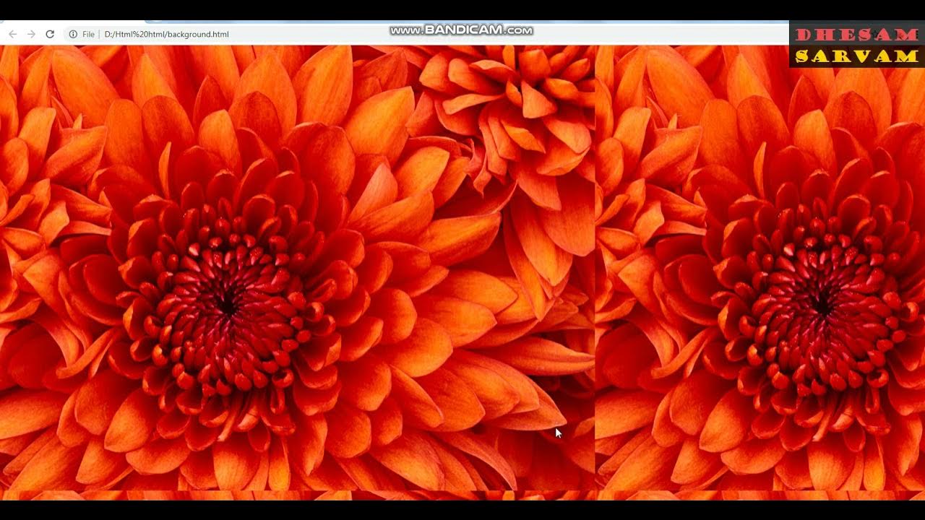Click the browser Back arrow

pyautogui.click(x=12, y=34)
